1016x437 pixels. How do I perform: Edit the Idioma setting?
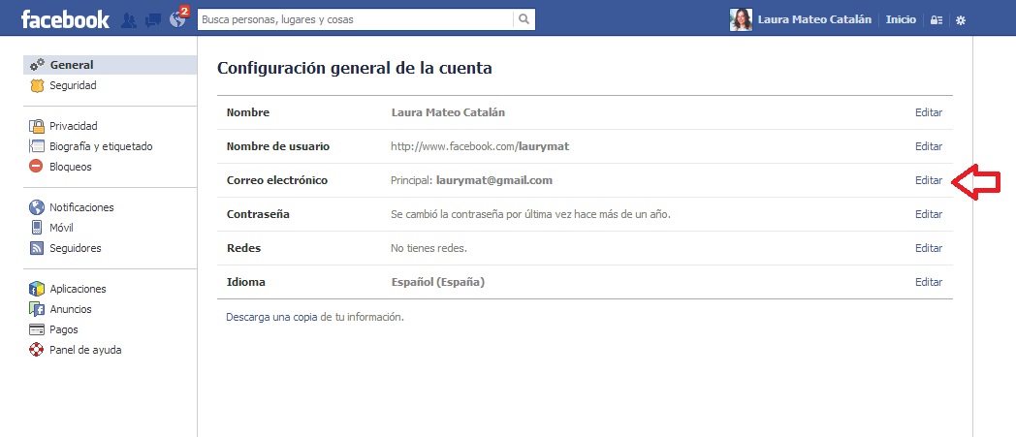(x=928, y=282)
